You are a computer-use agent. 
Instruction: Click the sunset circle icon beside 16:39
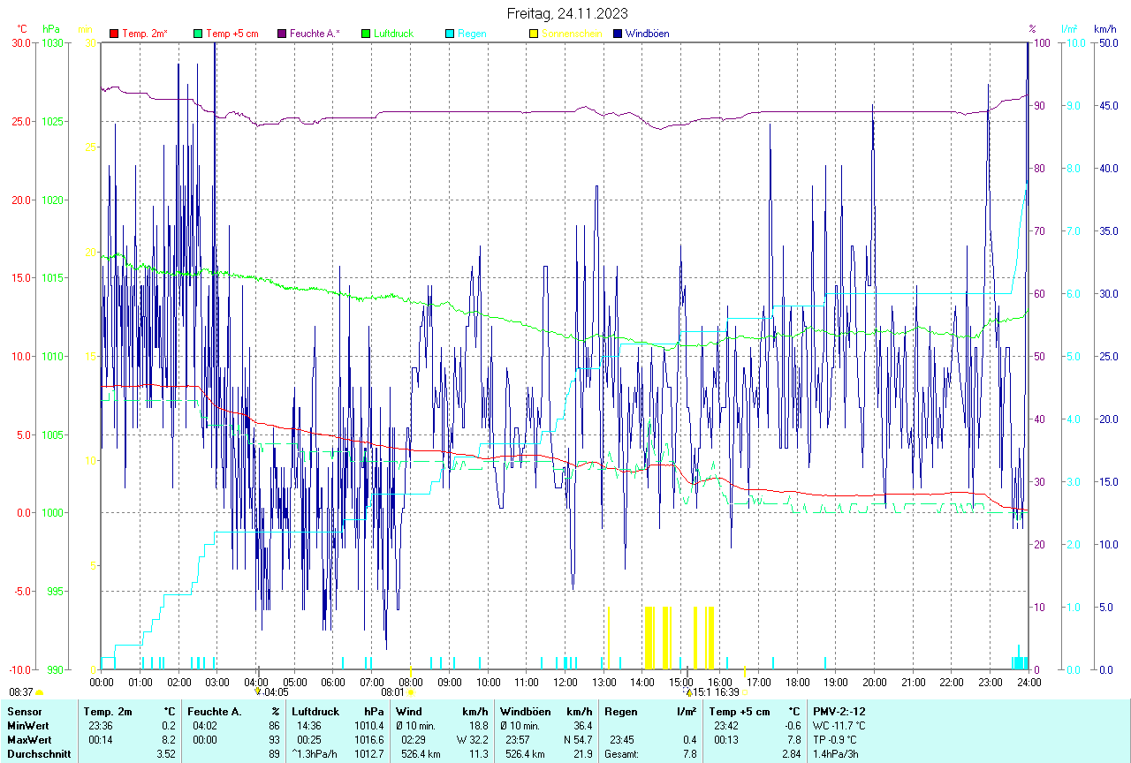coord(745,692)
